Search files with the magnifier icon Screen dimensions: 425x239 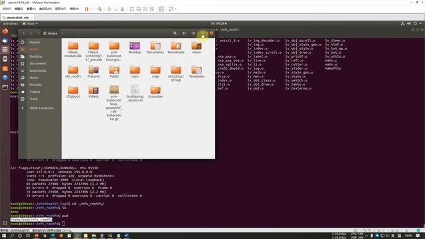[x=175, y=33]
